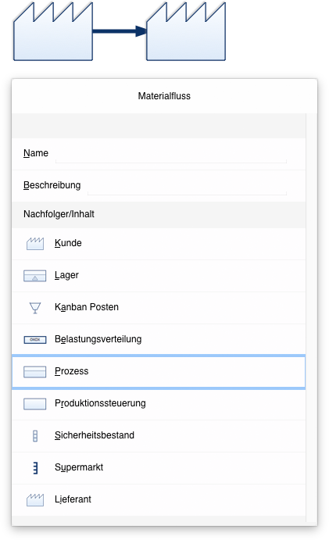Focus the Name input field
The width and height of the screenshot is (329, 540).
click(171, 154)
